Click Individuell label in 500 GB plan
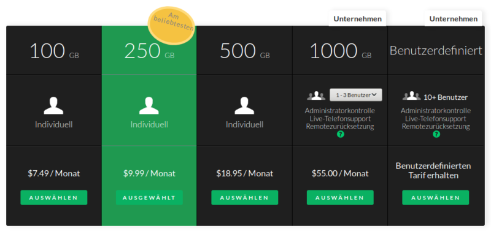Viewport: 491px width, 232px height. [x=244, y=125]
